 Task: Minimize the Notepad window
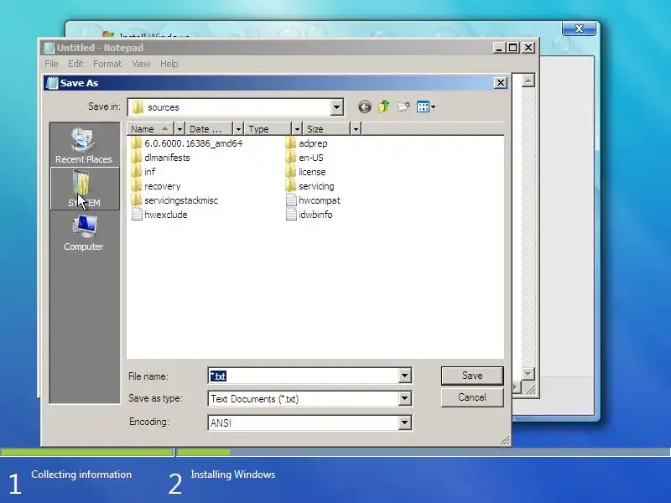[499, 48]
